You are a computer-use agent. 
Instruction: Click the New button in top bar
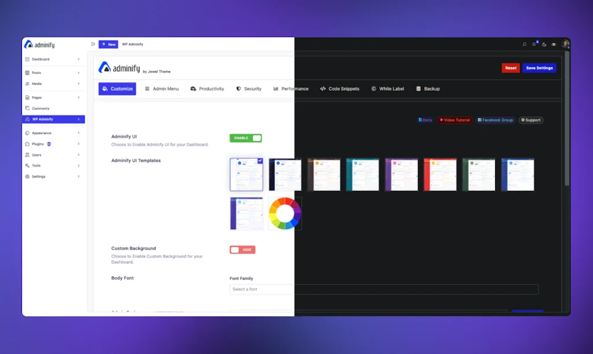point(108,44)
